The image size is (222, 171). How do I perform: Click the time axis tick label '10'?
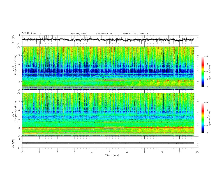click(x=197, y=152)
